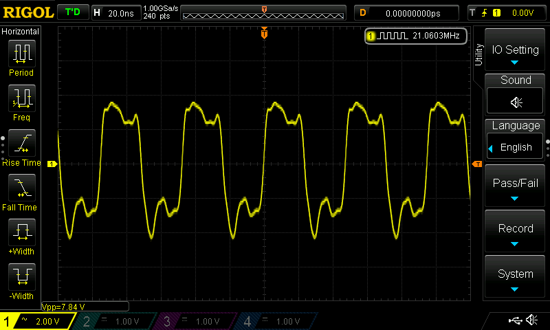Click the bottom-right speaker status icon
Viewport: 550px width, 330px height.
tap(532, 320)
